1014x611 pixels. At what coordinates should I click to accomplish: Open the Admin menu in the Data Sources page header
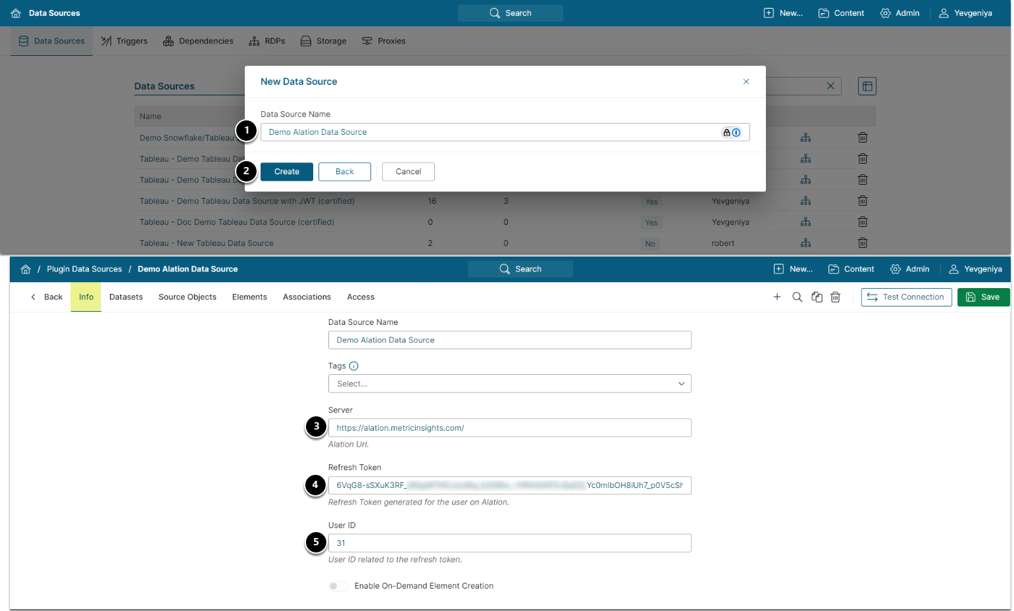900,13
